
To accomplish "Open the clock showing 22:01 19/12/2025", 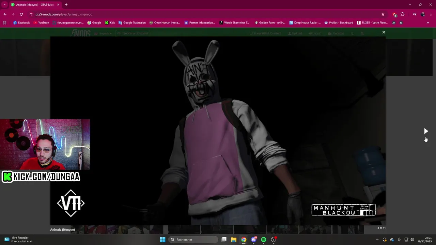I will tap(425, 240).
